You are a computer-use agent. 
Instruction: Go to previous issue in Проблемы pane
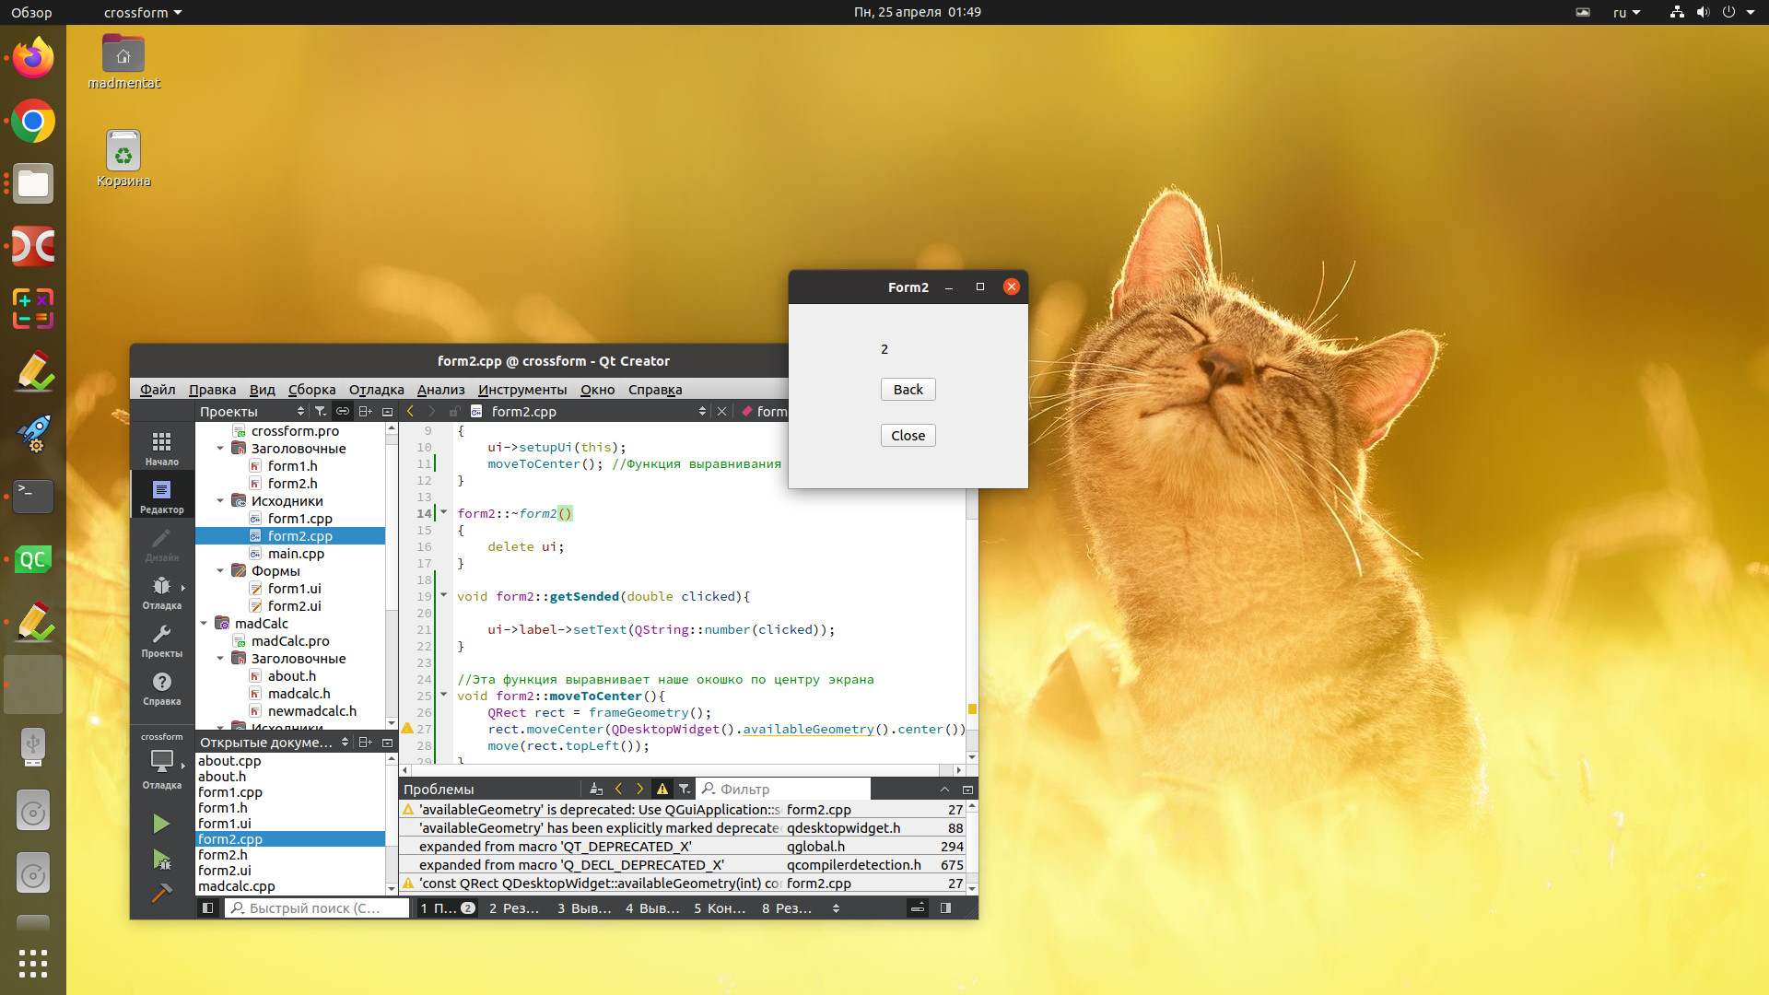coord(618,790)
